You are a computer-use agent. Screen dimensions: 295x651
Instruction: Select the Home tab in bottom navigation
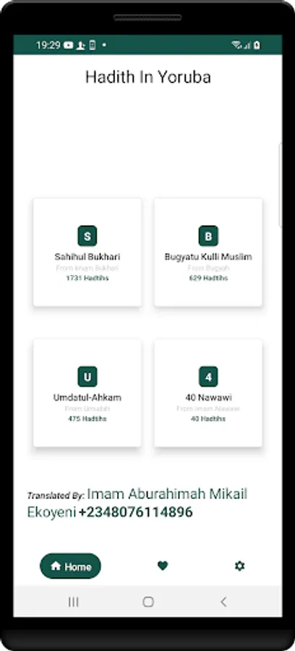coord(71,566)
